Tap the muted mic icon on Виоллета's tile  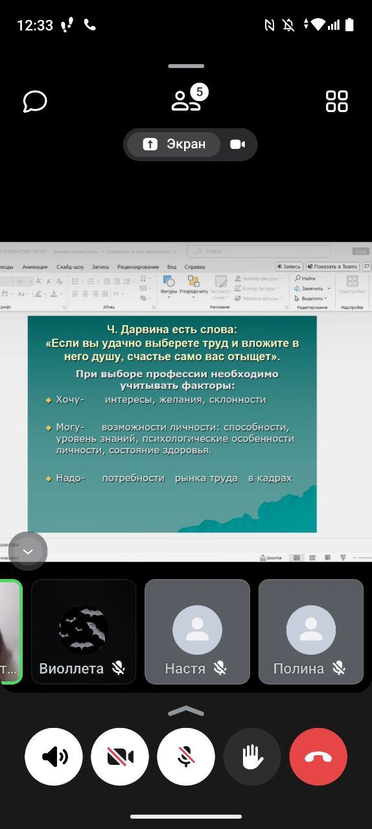coord(118,668)
